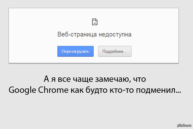Viewport: 193px width, 129px height.
Task: Click the empty gray area below the caption
Action: click(x=95, y=110)
